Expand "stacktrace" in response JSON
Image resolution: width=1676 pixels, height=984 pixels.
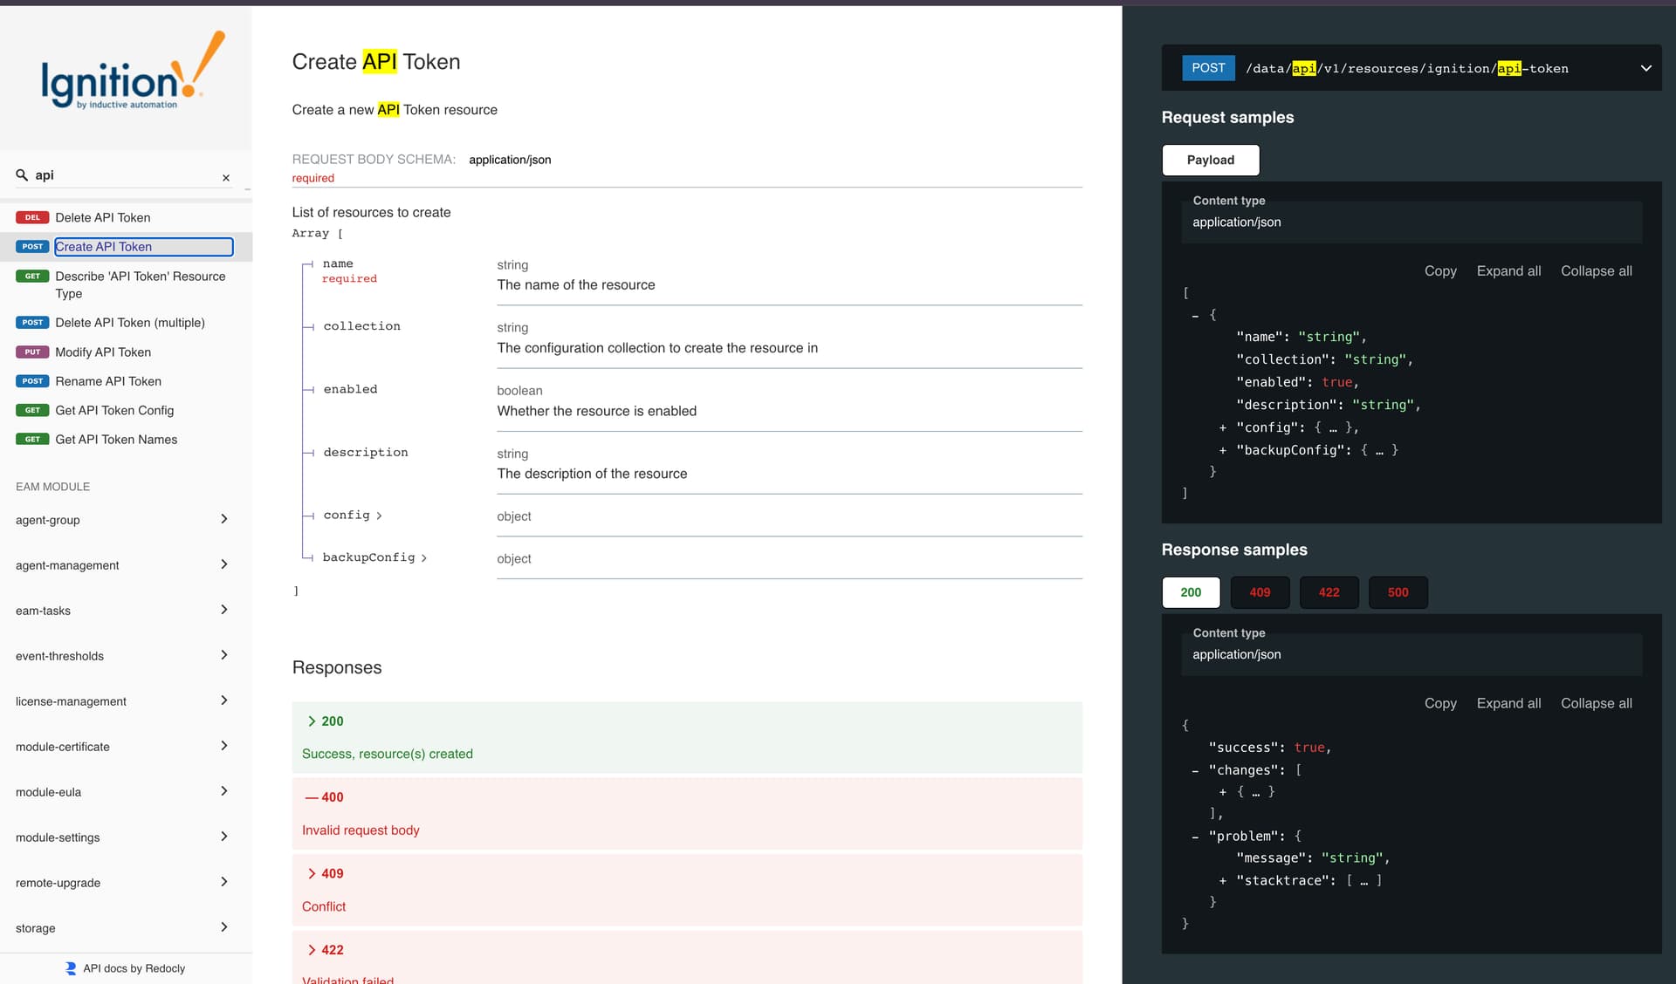[x=1223, y=881]
